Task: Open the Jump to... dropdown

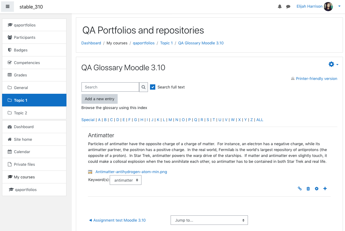Action: point(209,220)
